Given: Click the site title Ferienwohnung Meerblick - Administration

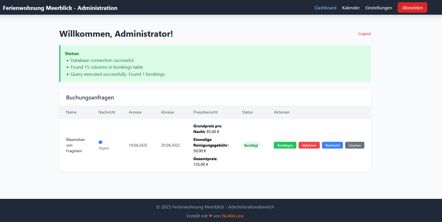Looking at the screenshot, I should pyautogui.click(x=60, y=8).
